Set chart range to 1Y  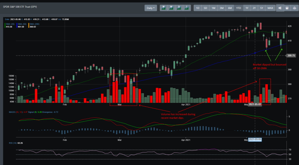pos(247,8)
